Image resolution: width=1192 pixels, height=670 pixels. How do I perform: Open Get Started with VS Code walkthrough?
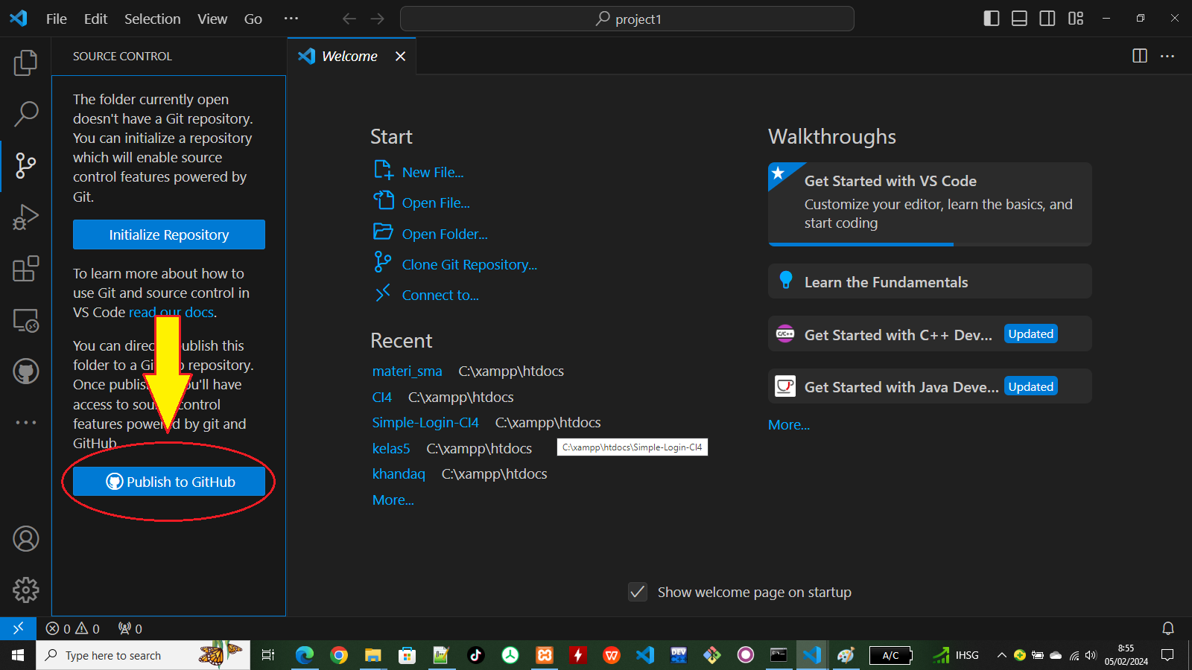click(930, 202)
